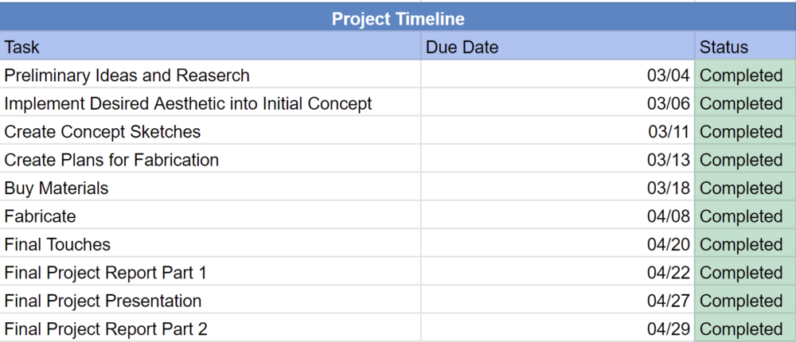This screenshot has height=342, width=796.
Task: Click the Project Timeline title cell
Action: (x=398, y=18)
